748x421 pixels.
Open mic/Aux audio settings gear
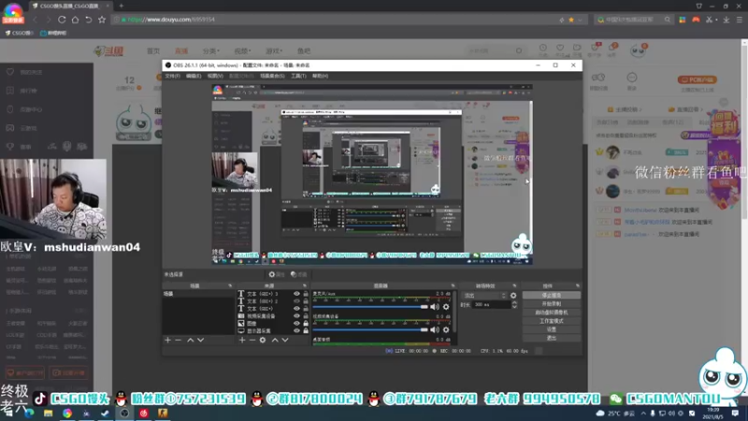coord(446,307)
